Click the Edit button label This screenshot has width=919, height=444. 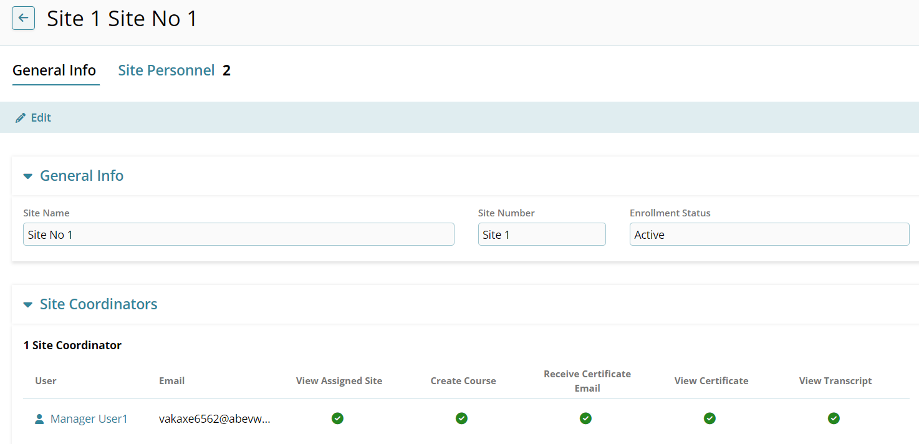coord(41,118)
